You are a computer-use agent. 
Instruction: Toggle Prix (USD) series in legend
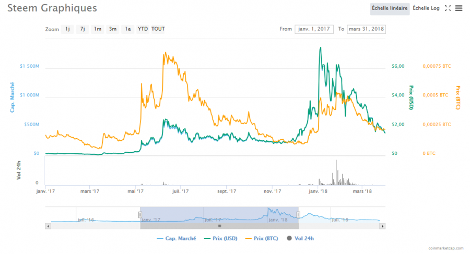[222, 238]
